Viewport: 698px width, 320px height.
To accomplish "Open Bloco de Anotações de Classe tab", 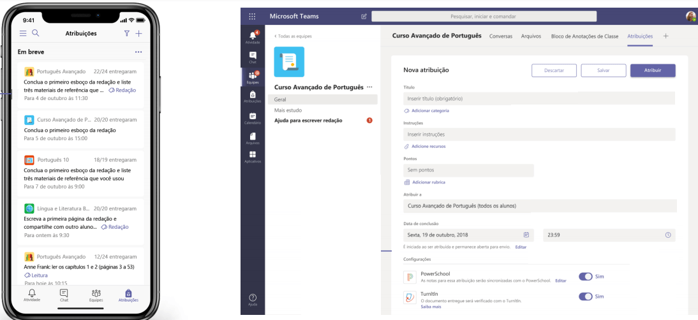I will [x=584, y=36].
